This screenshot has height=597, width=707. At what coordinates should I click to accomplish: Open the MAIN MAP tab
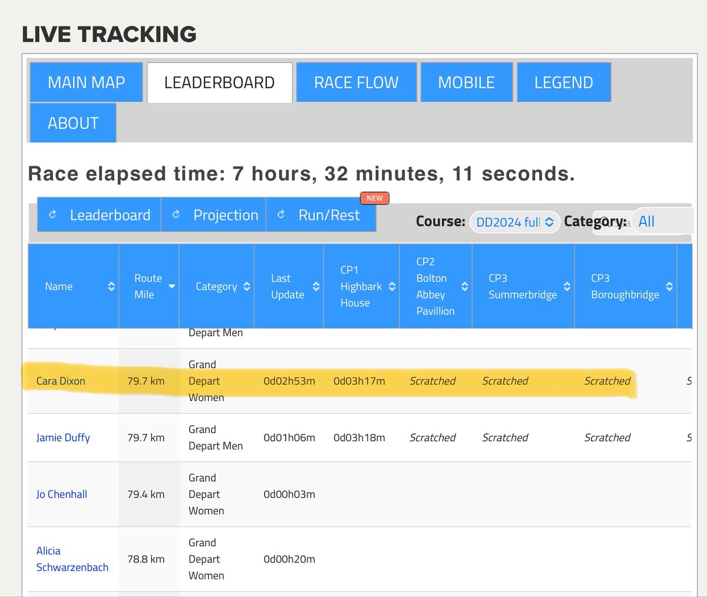point(87,82)
